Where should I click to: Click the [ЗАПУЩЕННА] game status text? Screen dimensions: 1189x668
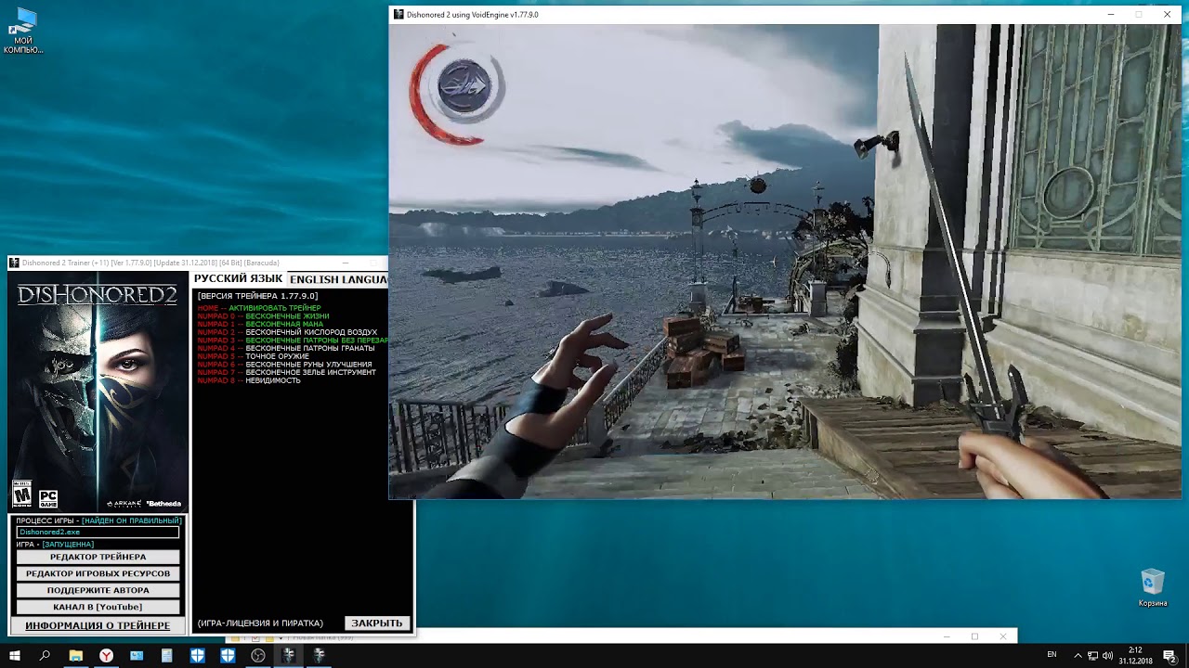pyautogui.click(x=68, y=545)
